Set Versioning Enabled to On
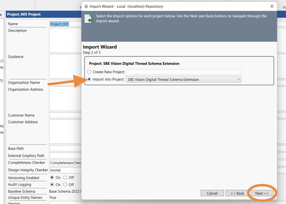Screen dimensions: 286x204 (52, 178)
